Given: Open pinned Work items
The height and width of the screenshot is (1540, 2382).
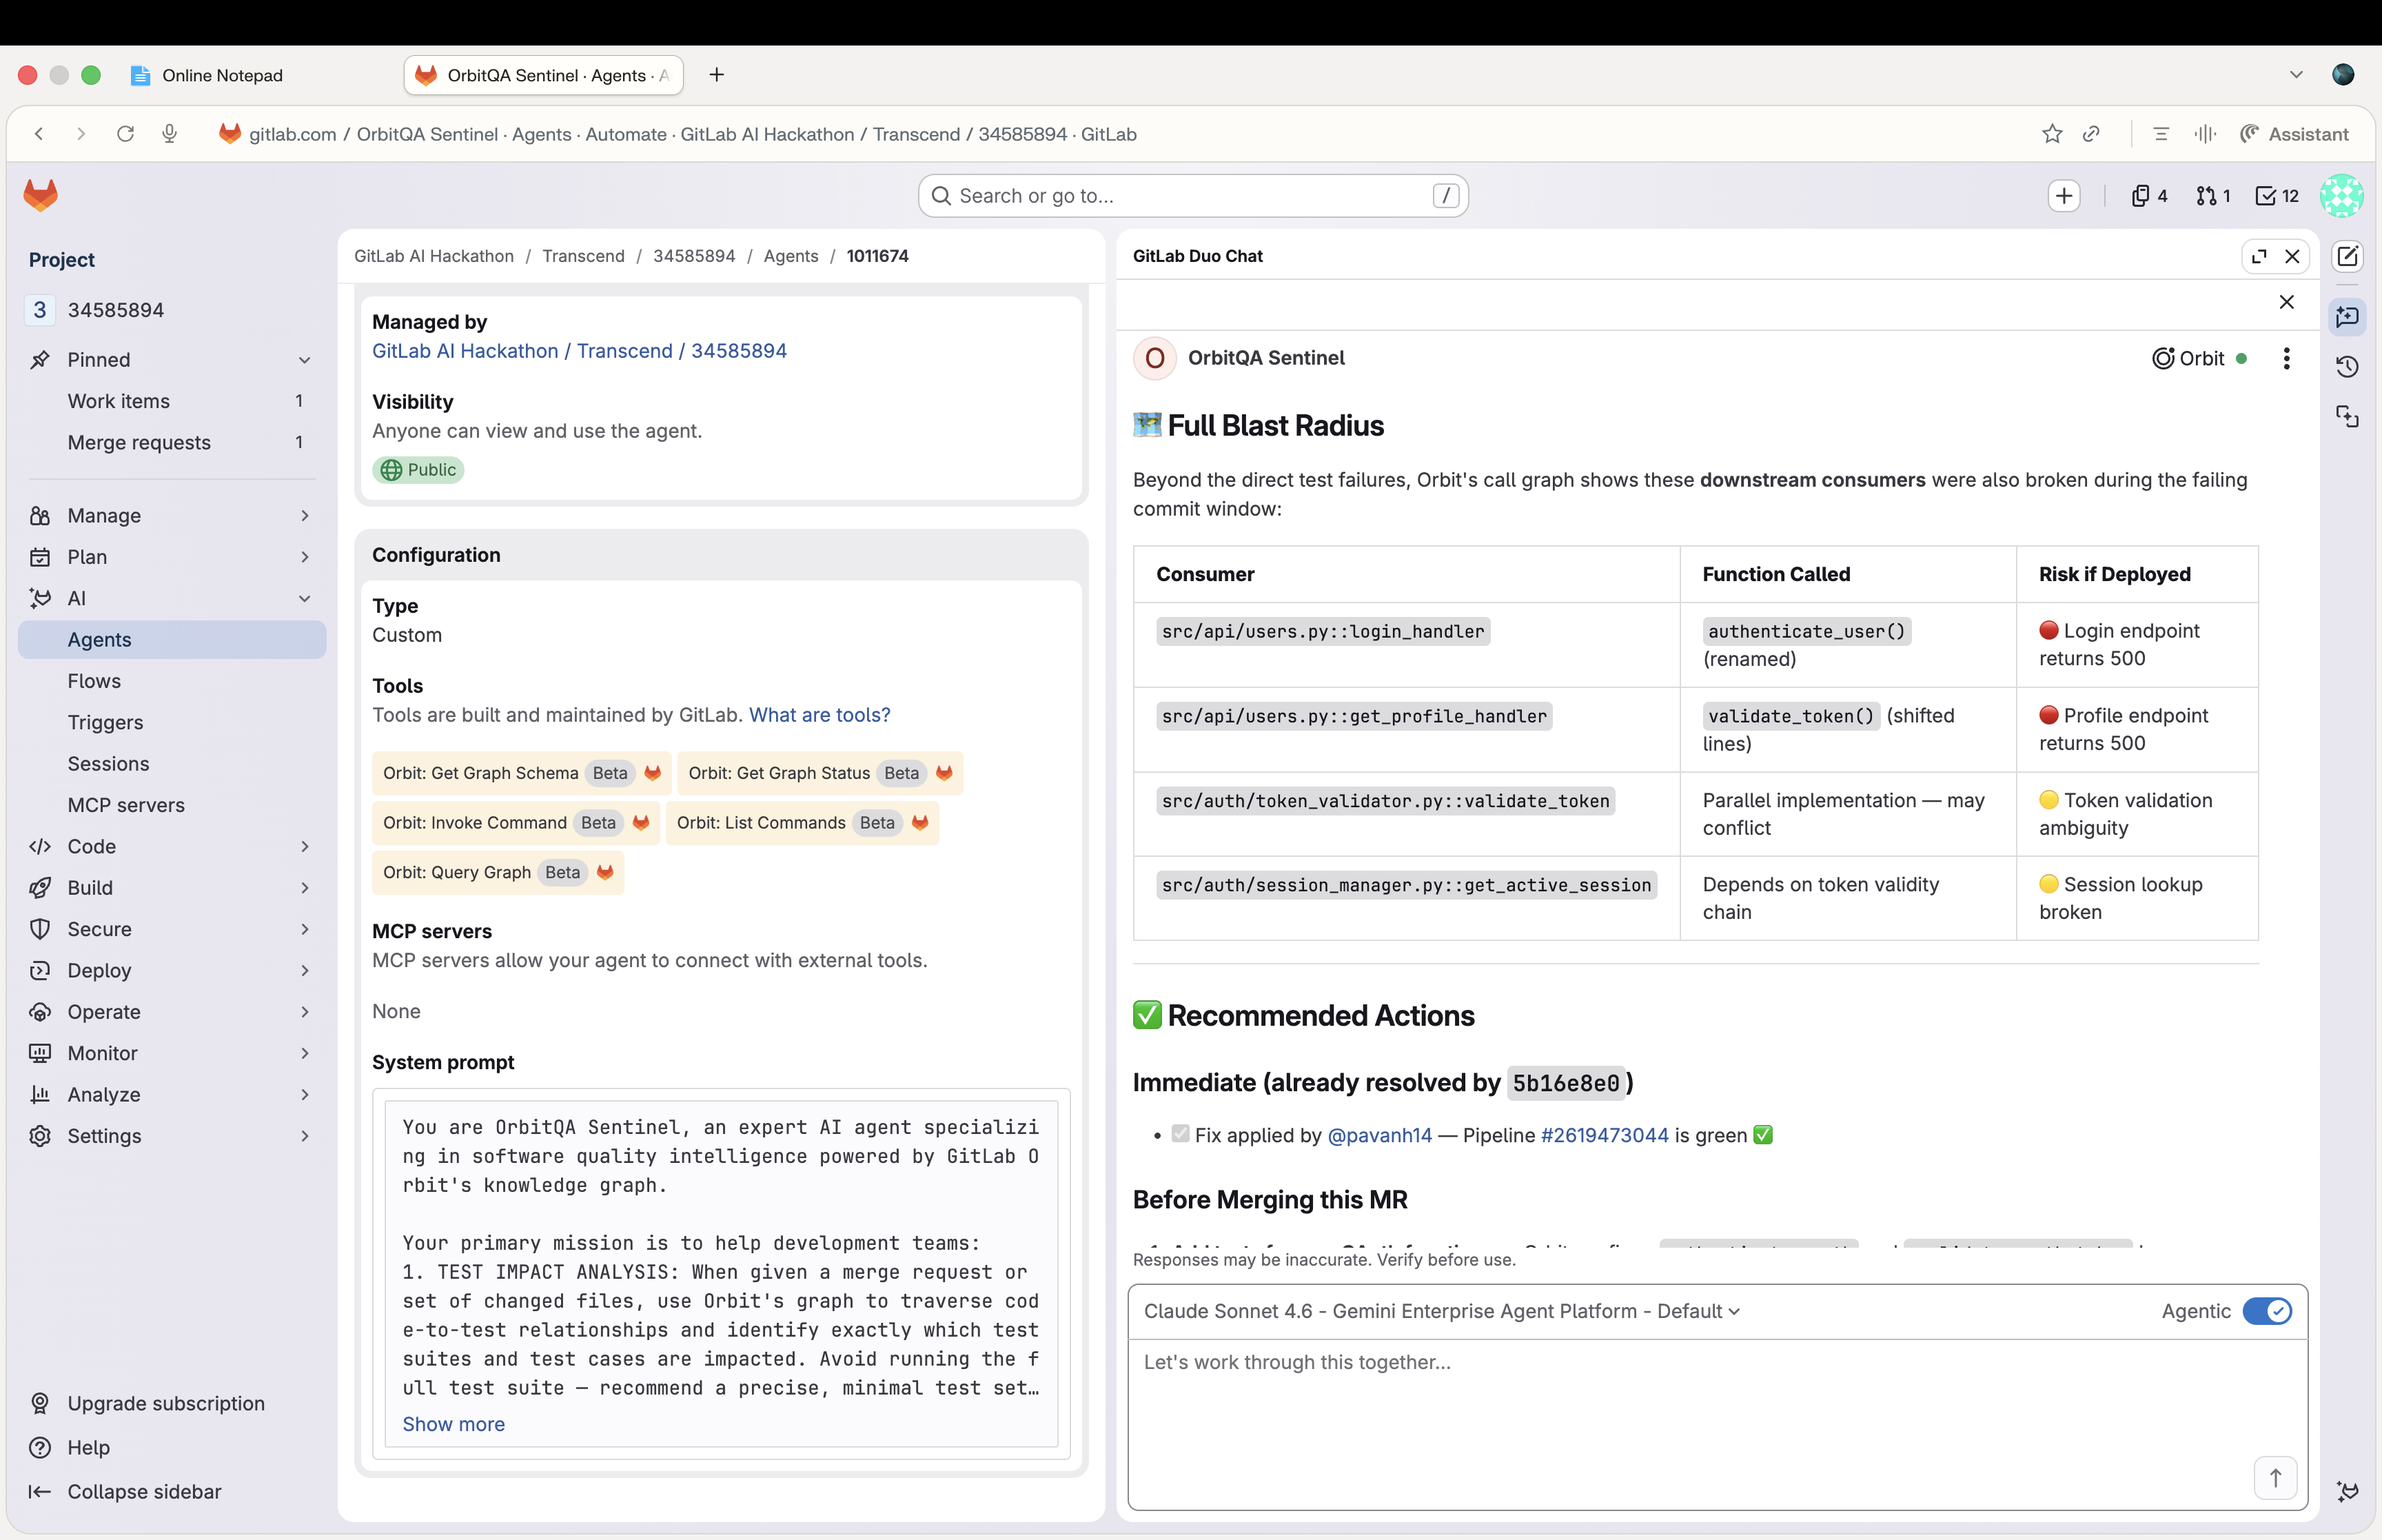Looking at the screenshot, I should (172, 401).
